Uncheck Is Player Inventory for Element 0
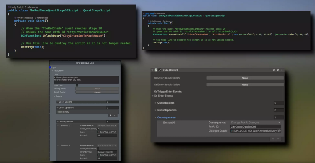The width and height of the screenshot is (315, 163). [98, 129]
